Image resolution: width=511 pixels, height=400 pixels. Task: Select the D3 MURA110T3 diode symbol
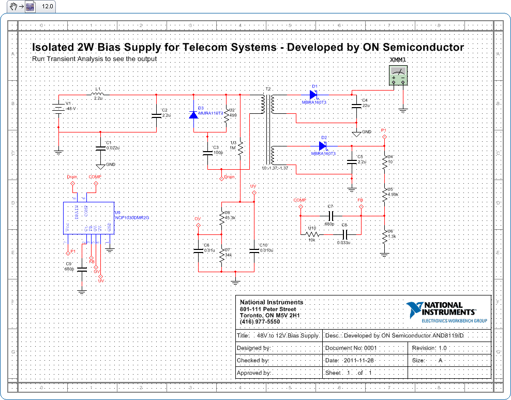(193, 115)
